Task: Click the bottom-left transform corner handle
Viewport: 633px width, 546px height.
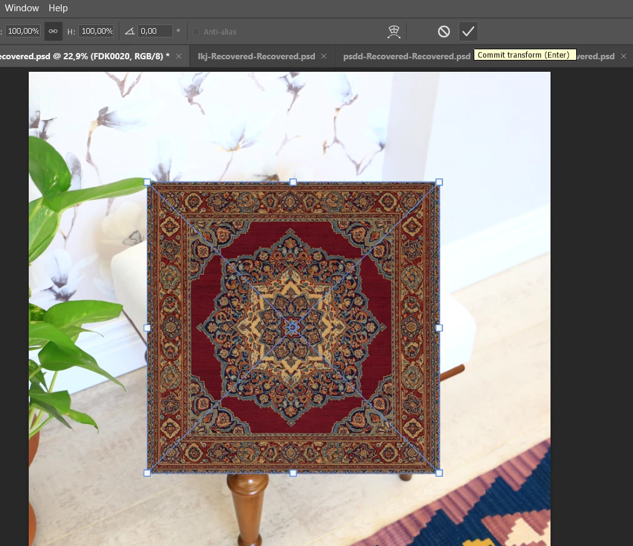Action: (x=147, y=473)
